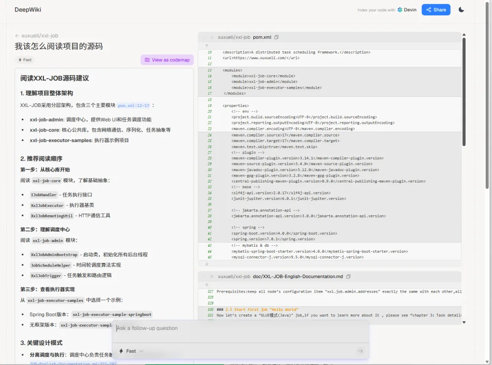Click the back arrow before xuxueli/xxl-job
492x365 pixels.
click(17, 36)
